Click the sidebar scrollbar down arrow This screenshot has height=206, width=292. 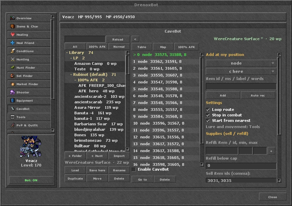53,130
